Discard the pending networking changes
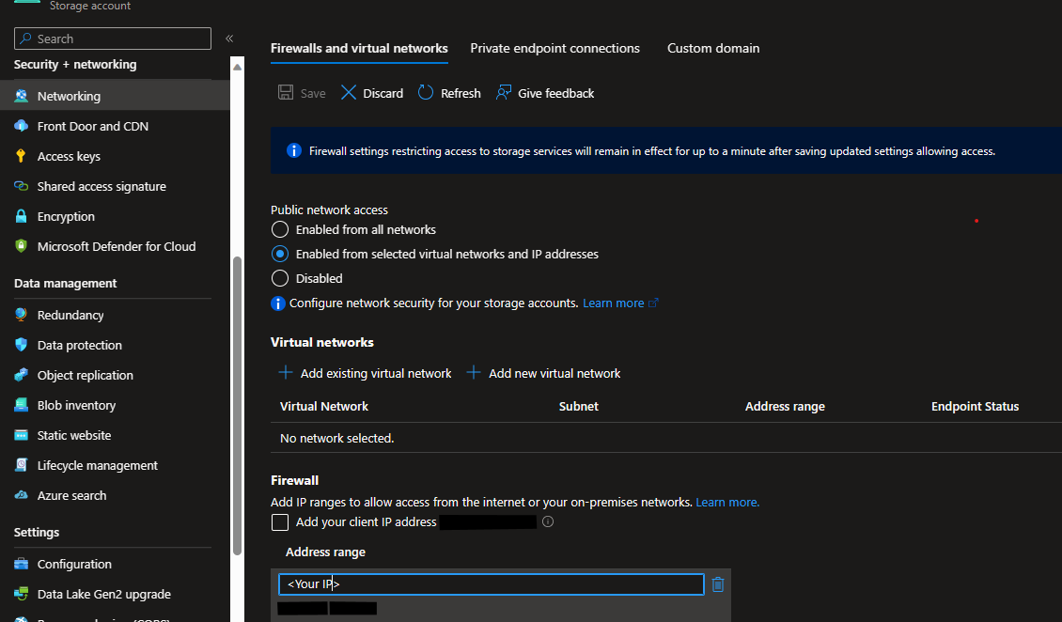This screenshot has width=1062, height=622. pos(371,92)
